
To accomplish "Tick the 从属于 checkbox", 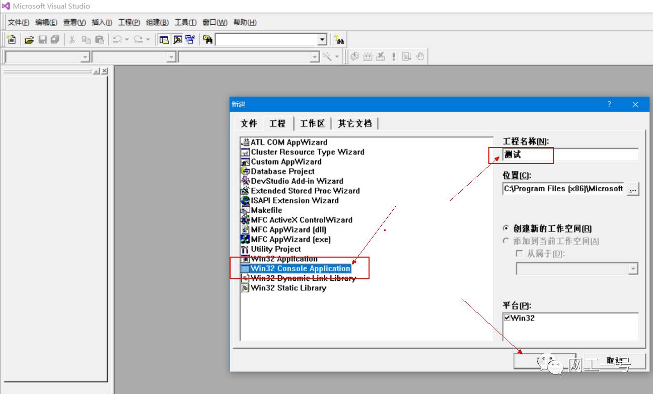I will point(520,254).
